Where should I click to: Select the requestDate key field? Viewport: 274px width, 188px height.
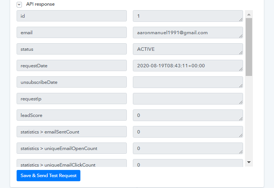[x=72, y=65]
